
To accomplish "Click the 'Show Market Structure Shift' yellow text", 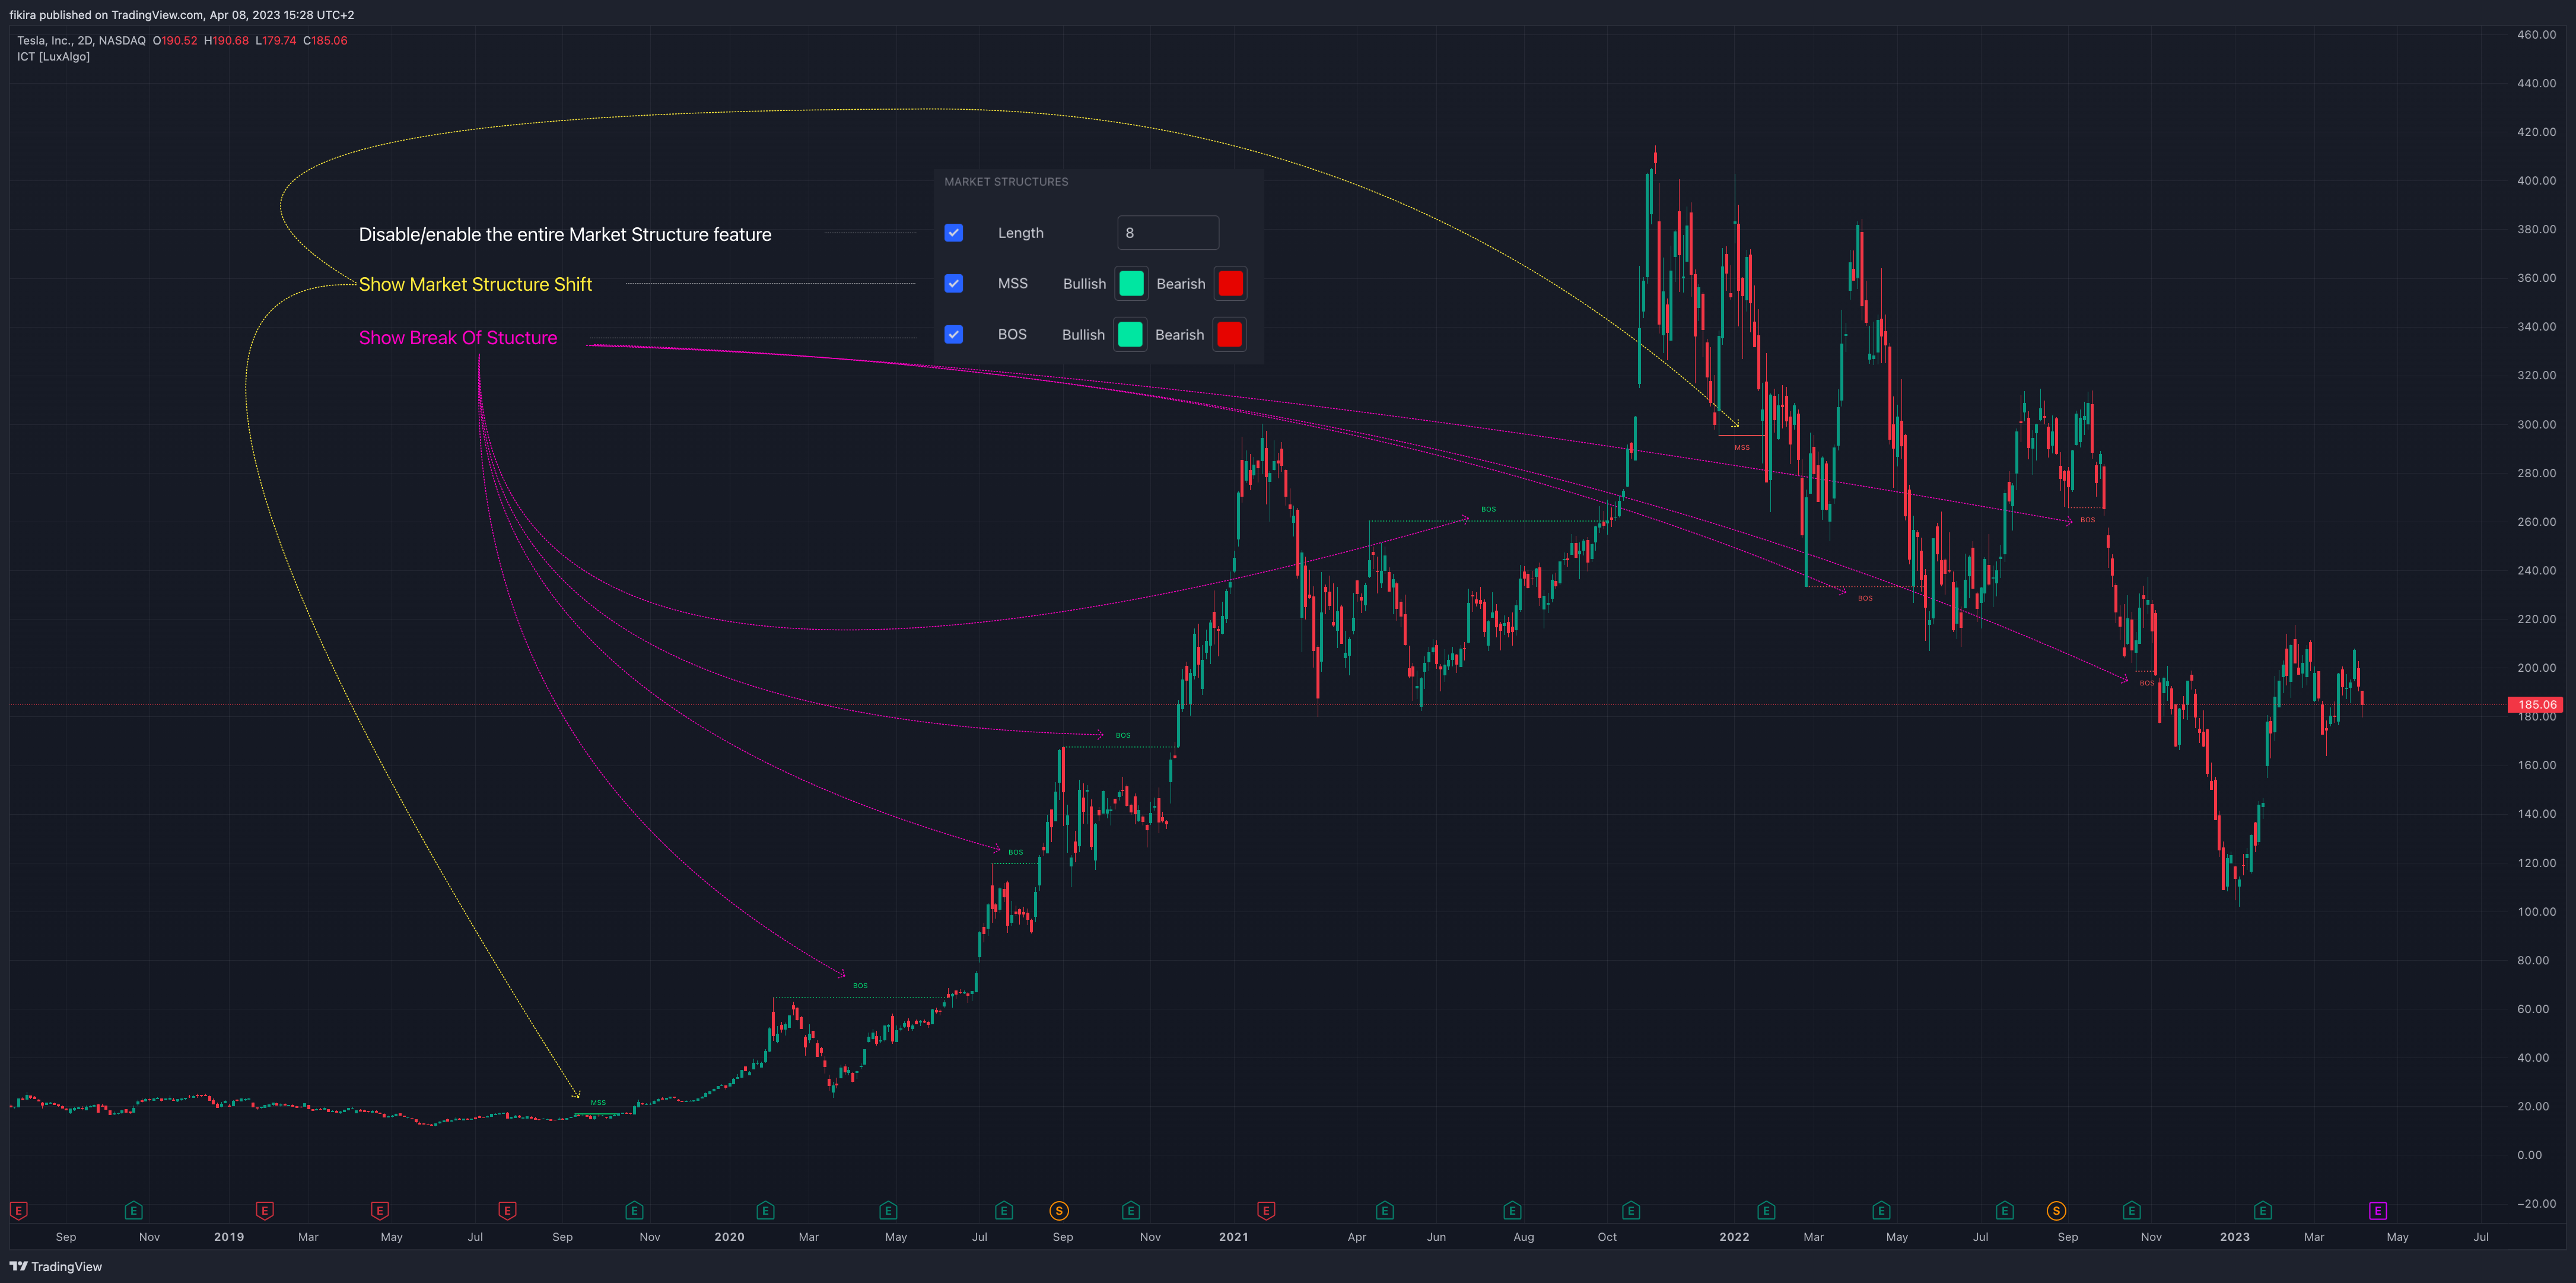I will [x=475, y=285].
